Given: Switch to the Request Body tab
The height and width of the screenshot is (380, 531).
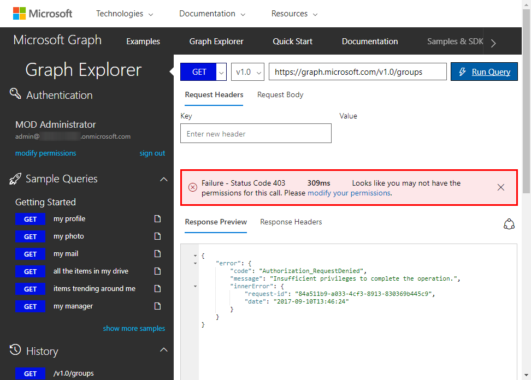Looking at the screenshot, I should click(280, 94).
